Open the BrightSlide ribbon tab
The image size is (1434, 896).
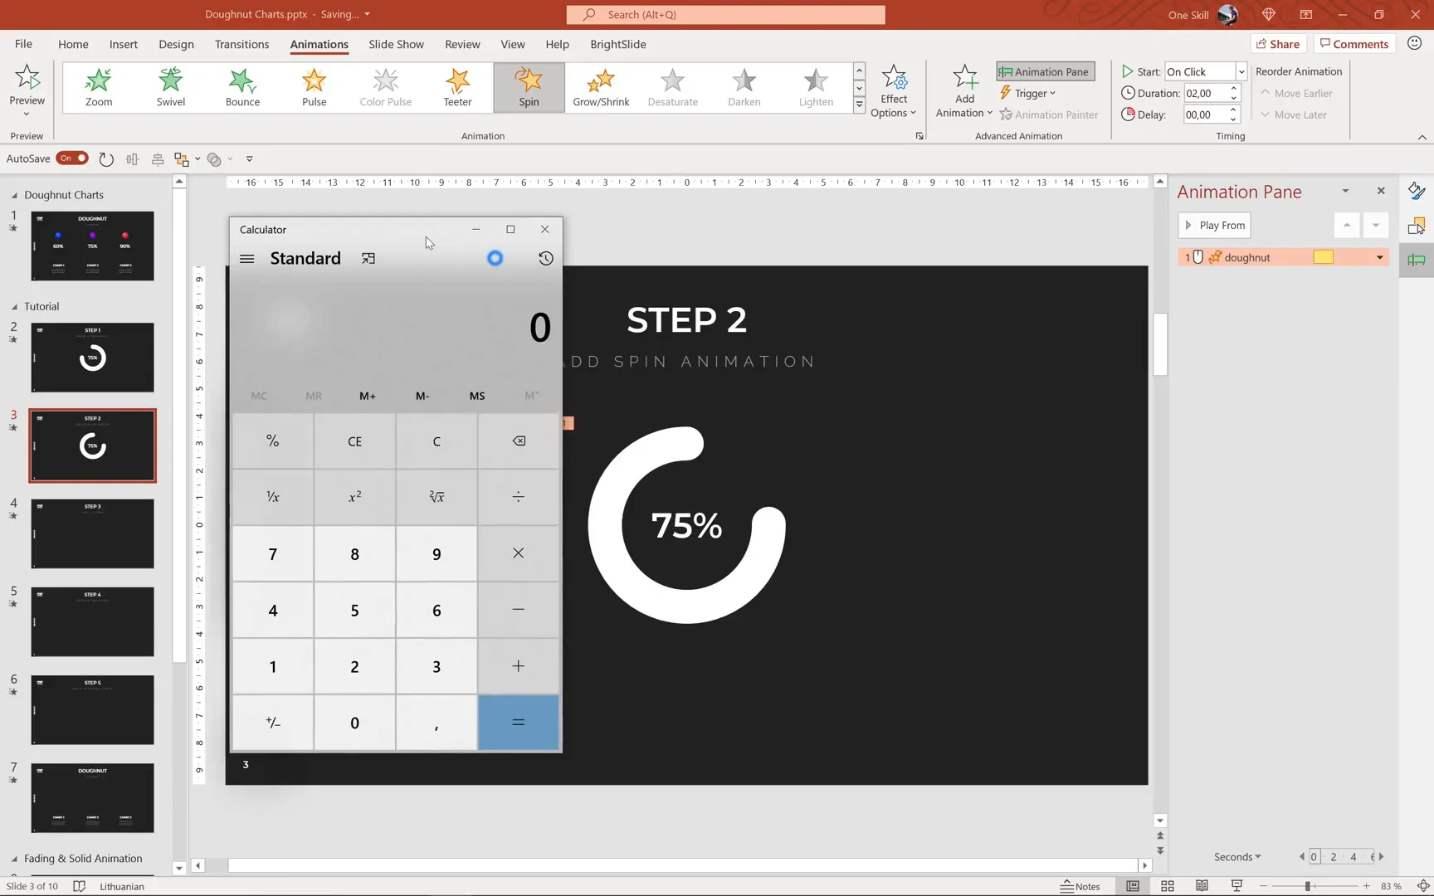coord(617,44)
